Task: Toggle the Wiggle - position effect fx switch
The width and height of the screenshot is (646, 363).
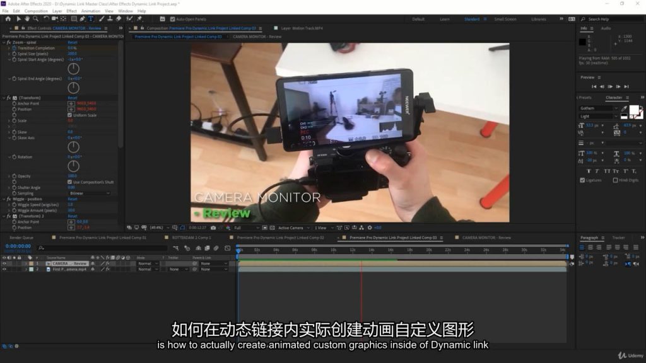Action: (9, 199)
